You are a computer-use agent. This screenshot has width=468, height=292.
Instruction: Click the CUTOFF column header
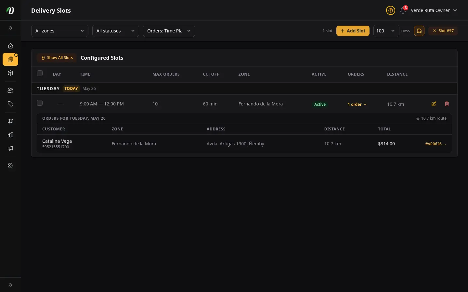pyautogui.click(x=211, y=74)
